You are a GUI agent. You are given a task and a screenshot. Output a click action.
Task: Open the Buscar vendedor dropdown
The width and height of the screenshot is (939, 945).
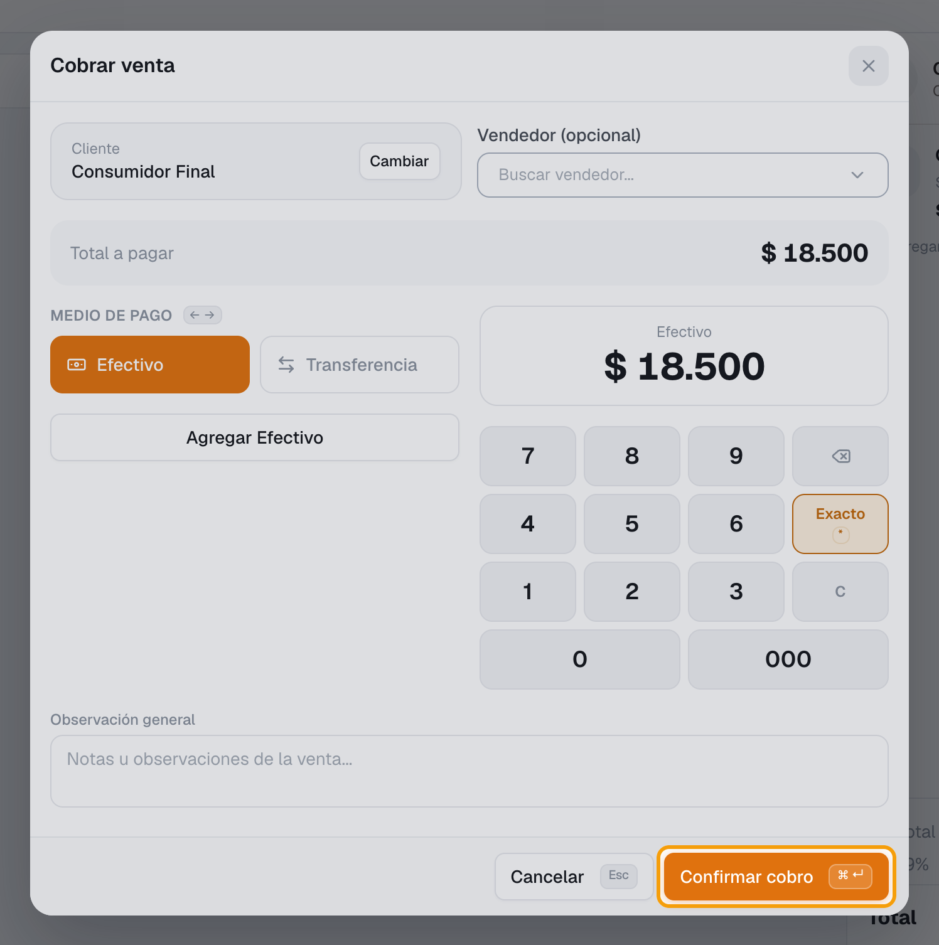point(682,175)
